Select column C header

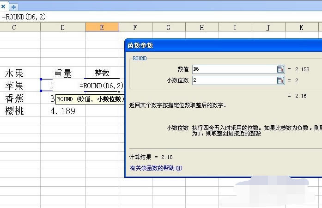(20, 27)
